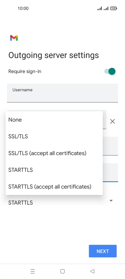Clear the field using the X icon
The width and height of the screenshot is (125, 279).
click(112, 121)
